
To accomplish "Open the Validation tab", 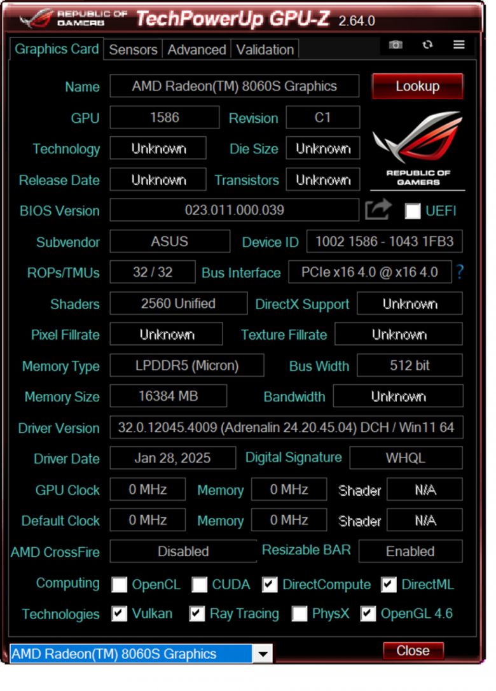I will [265, 50].
